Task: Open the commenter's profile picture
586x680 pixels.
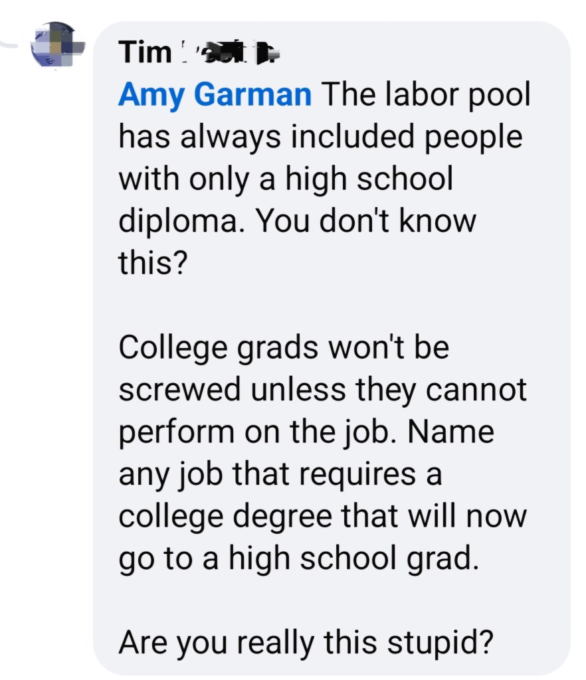Action: click(56, 45)
